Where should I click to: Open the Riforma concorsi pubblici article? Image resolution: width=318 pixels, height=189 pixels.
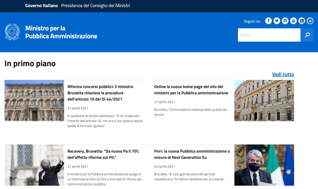point(100,93)
